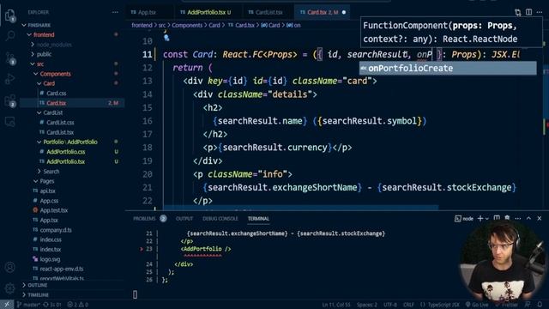Collapse the src folder
This screenshot has width=549, height=309.
click(33, 64)
